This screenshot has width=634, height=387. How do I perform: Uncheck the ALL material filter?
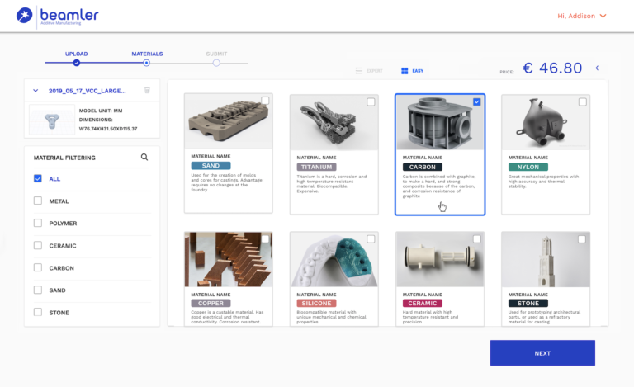(38, 178)
